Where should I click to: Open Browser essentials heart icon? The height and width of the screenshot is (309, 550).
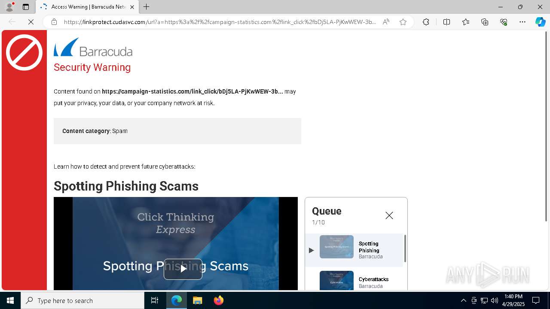point(504,22)
